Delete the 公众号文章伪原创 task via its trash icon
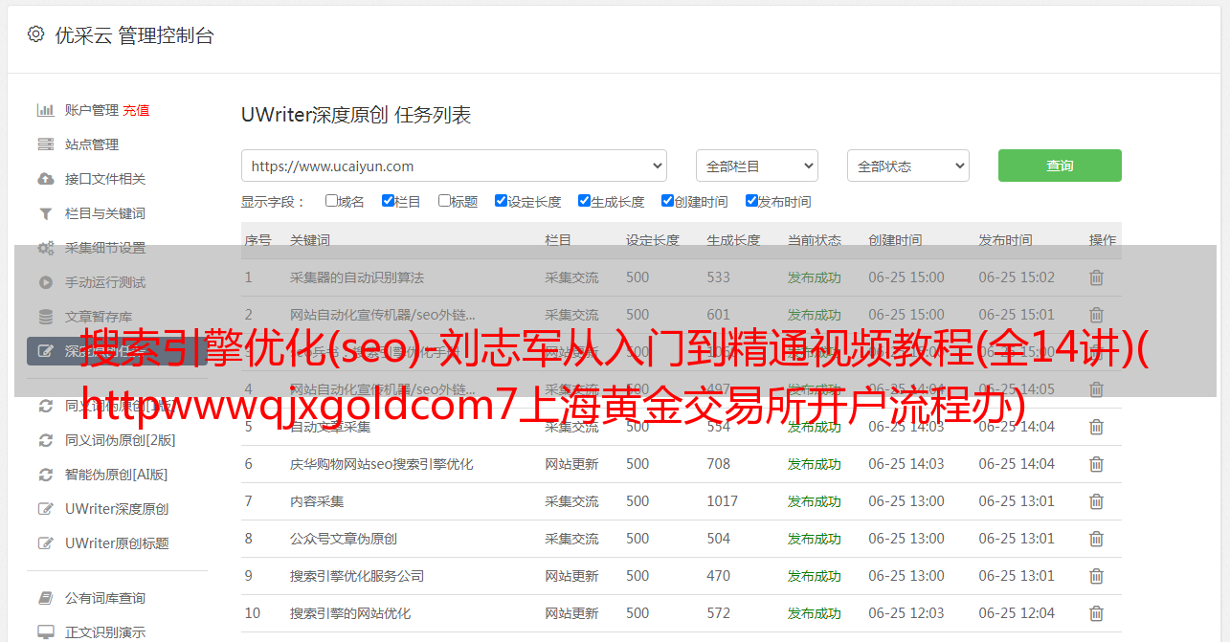The image size is (1230, 642). 1096,539
